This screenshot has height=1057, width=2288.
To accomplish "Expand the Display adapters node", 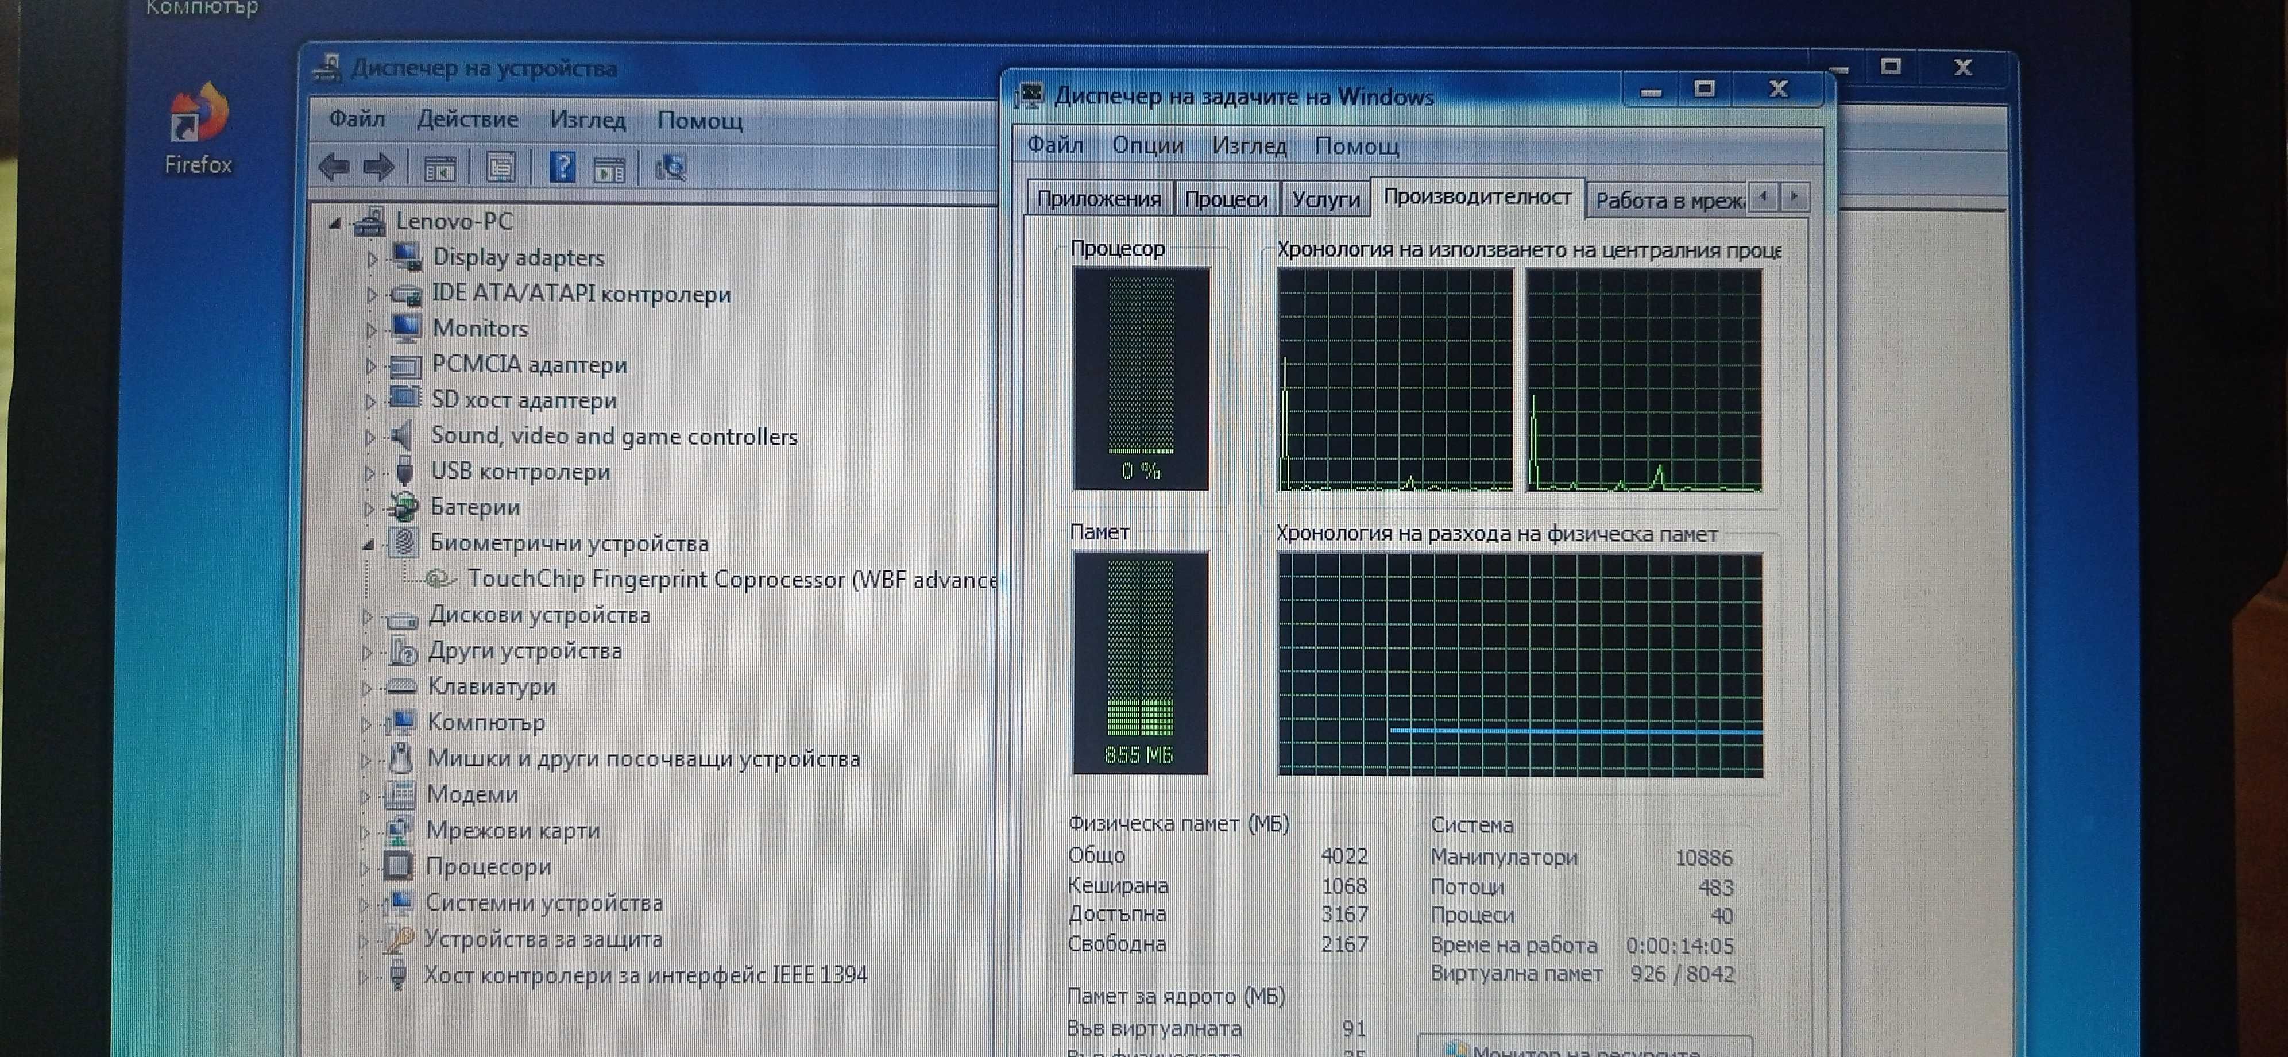I will pos(372,259).
